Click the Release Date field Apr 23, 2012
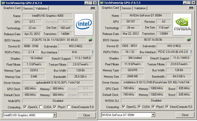This screenshot has height=121, width=197. [32, 34]
